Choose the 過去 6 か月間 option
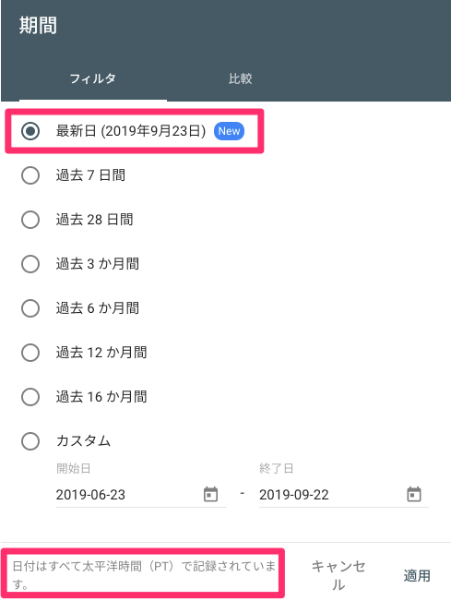 [x=30, y=308]
